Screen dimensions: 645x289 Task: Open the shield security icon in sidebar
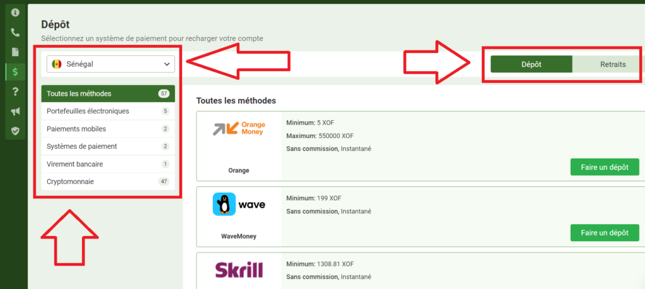pos(15,131)
